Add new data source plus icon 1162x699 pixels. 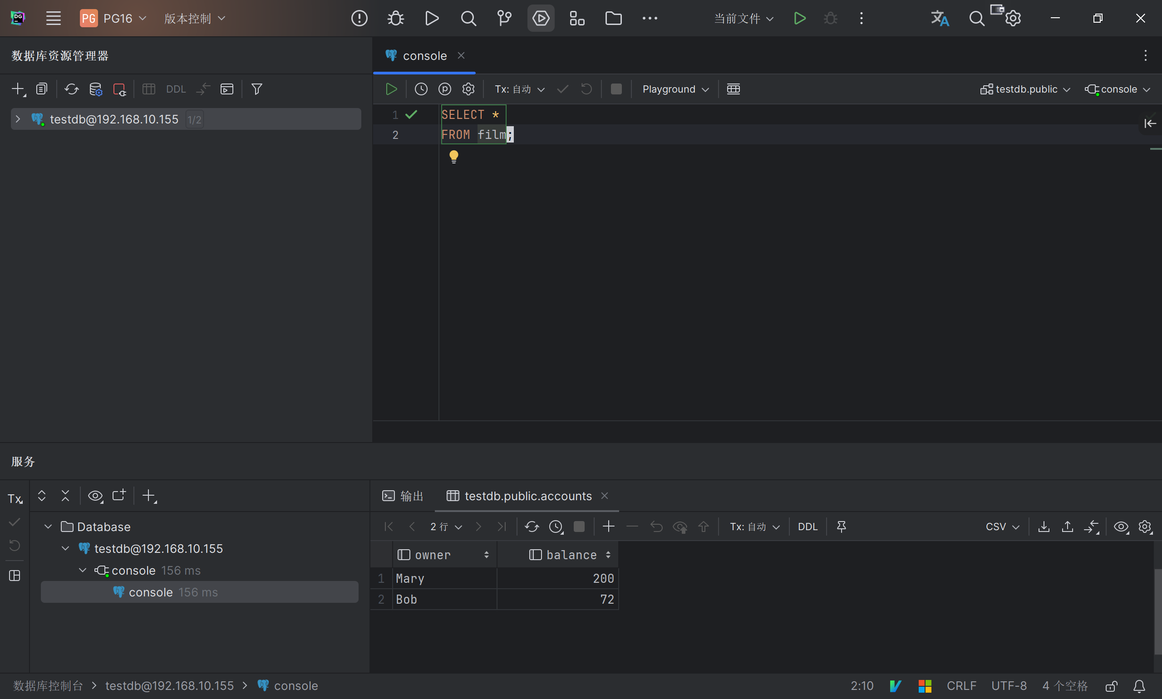click(x=18, y=89)
